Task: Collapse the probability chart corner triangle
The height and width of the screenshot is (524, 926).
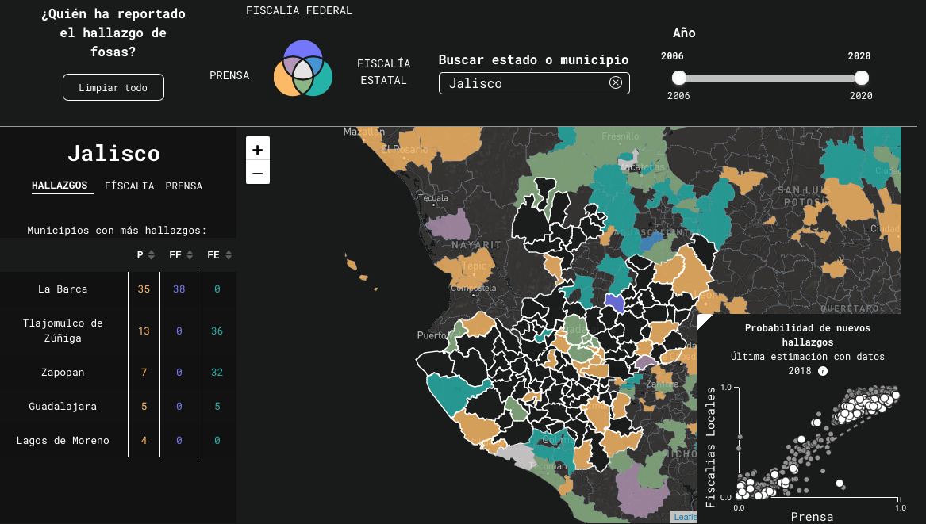Action: (x=703, y=319)
